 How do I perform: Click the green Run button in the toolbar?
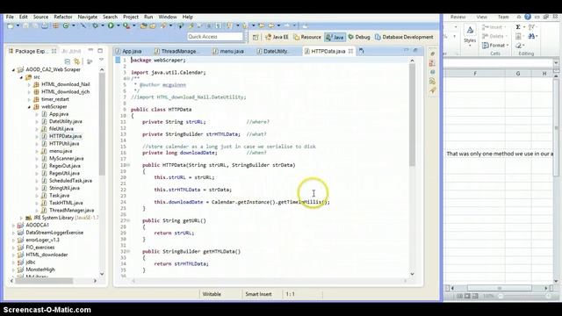point(111,25)
